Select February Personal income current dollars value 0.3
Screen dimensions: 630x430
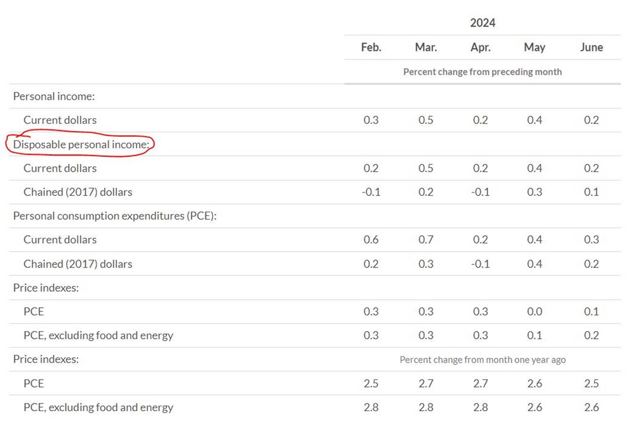pos(371,120)
